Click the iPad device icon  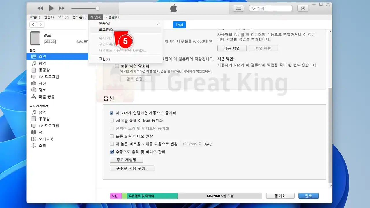[x=35, y=38]
